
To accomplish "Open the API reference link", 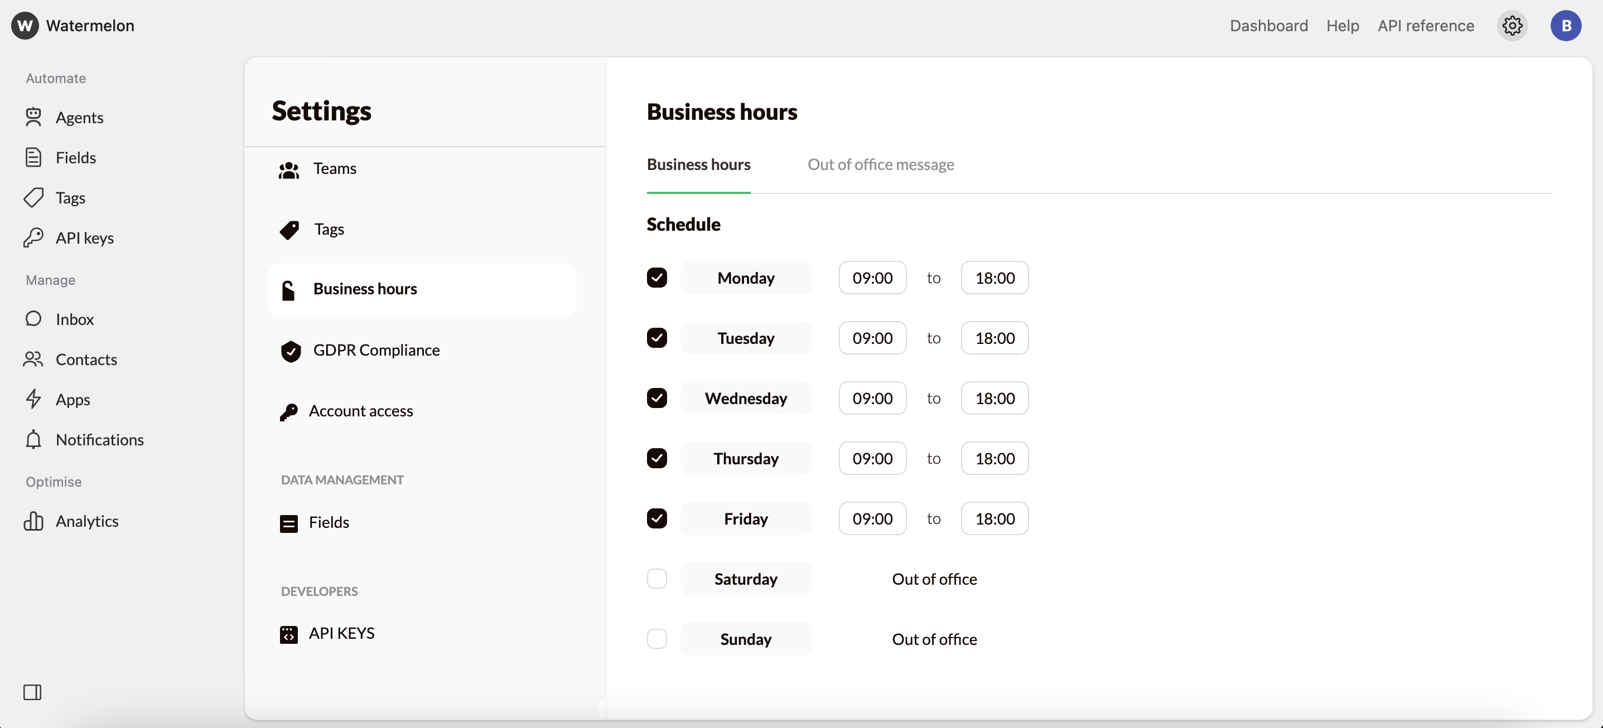I will (x=1425, y=26).
